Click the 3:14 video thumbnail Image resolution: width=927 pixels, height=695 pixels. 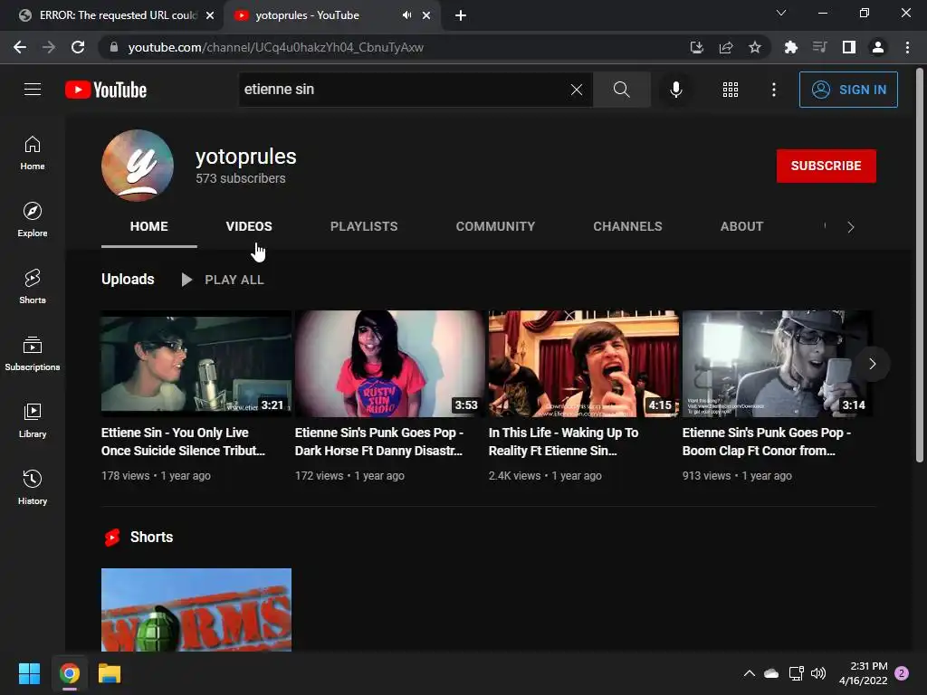coord(777,364)
